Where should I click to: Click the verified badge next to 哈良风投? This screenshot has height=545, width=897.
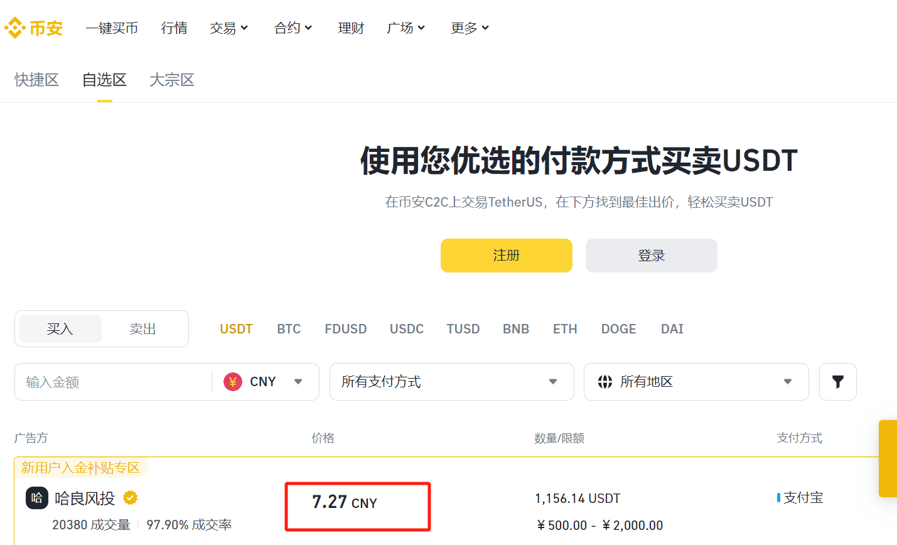pos(131,498)
